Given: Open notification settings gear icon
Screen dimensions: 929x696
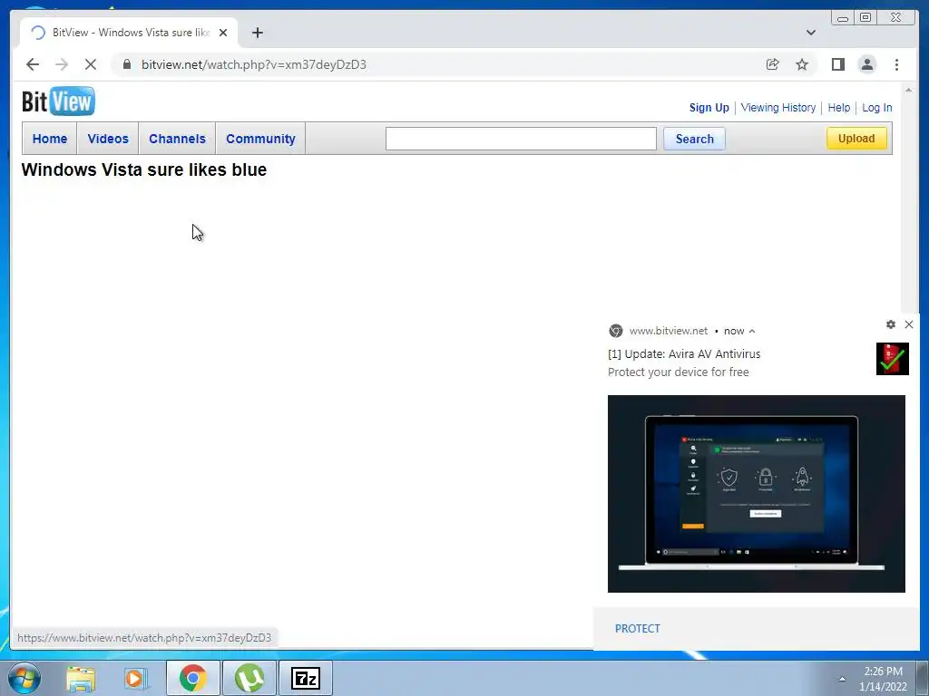Looking at the screenshot, I should tap(891, 324).
